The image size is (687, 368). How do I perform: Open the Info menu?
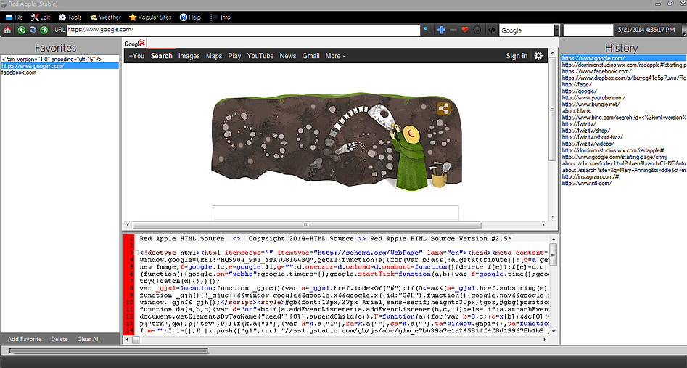[x=221, y=17]
